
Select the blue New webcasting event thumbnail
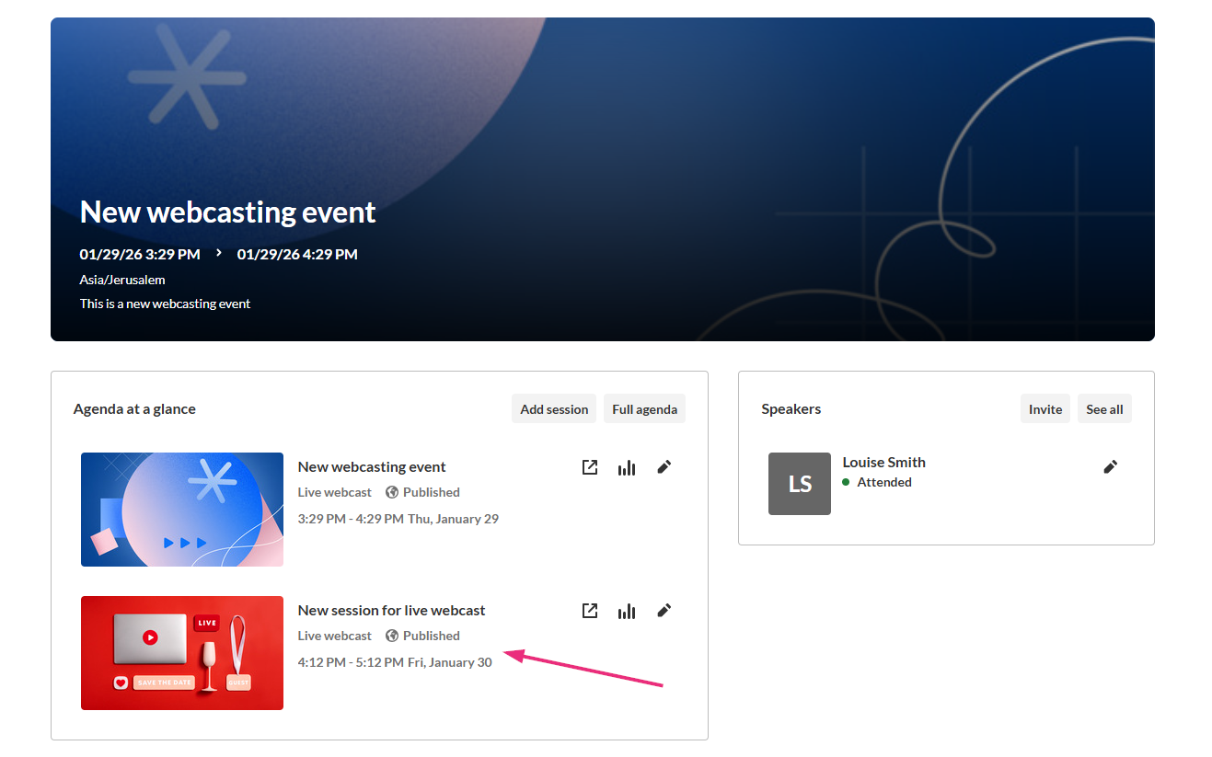tap(182, 510)
